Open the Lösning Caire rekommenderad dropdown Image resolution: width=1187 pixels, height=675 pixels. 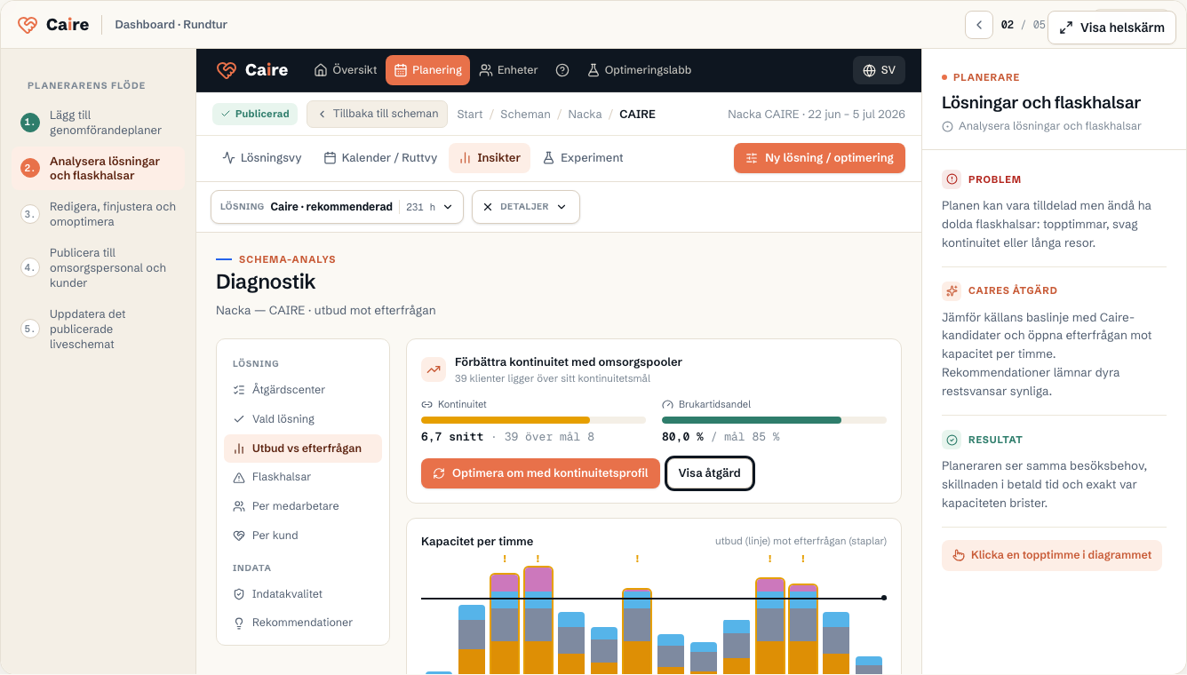point(337,207)
